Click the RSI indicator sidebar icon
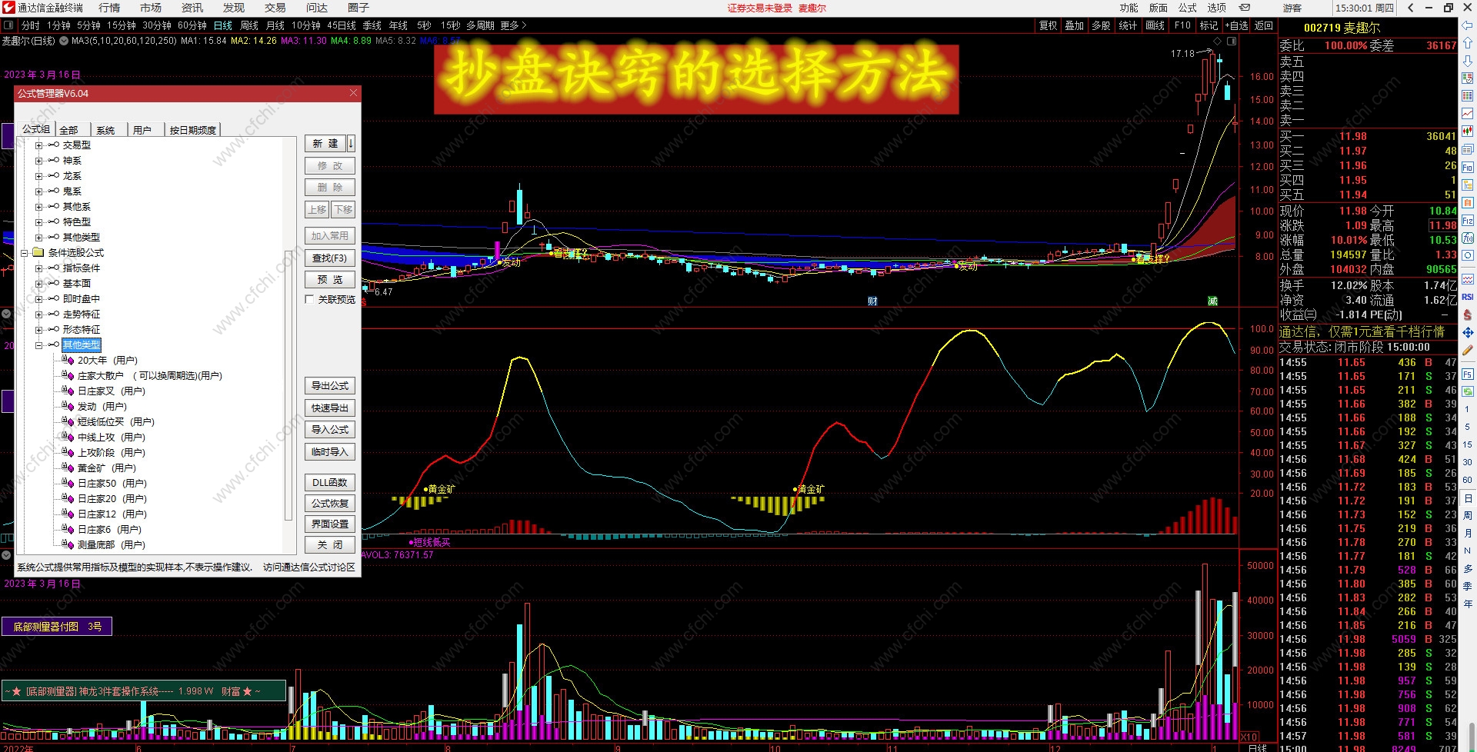 tap(1468, 297)
